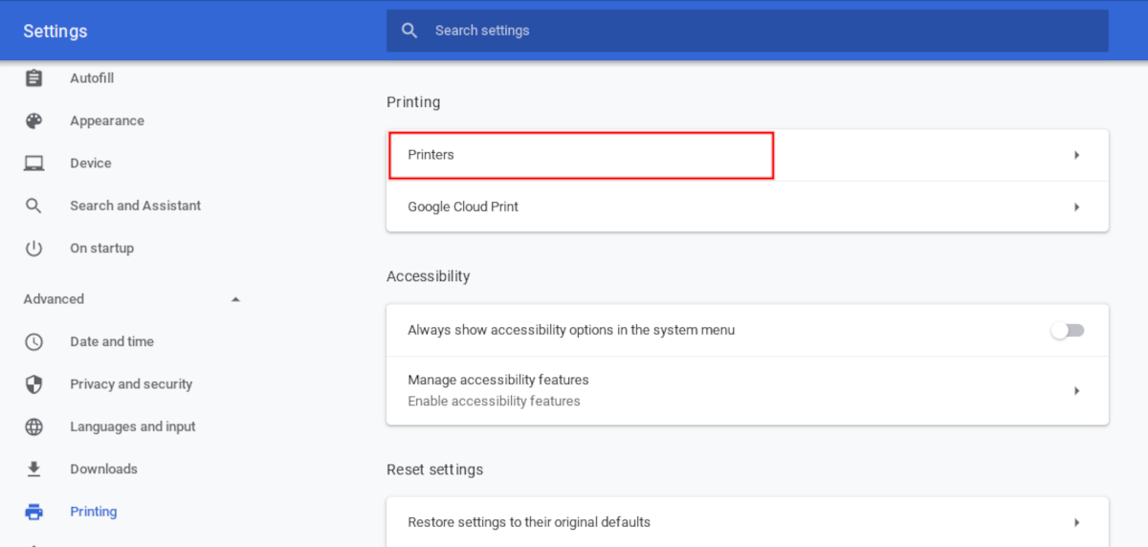
Task: Open the Printing sidebar item
Action: tap(93, 512)
